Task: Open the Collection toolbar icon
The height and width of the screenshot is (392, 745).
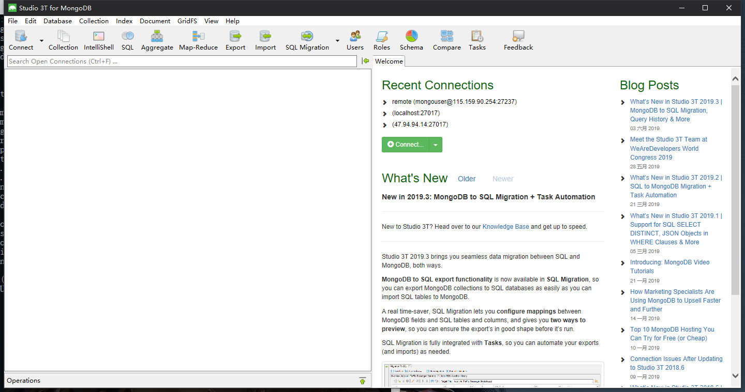Action: point(63,36)
